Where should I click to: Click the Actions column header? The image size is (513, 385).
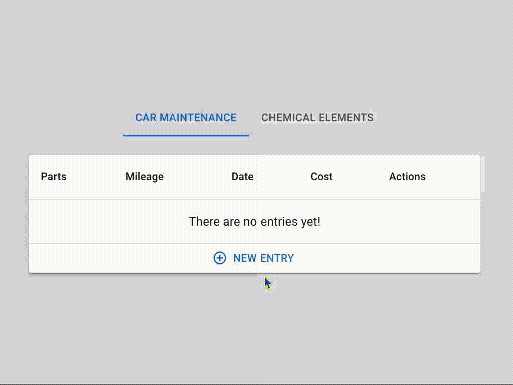tap(407, 177)
